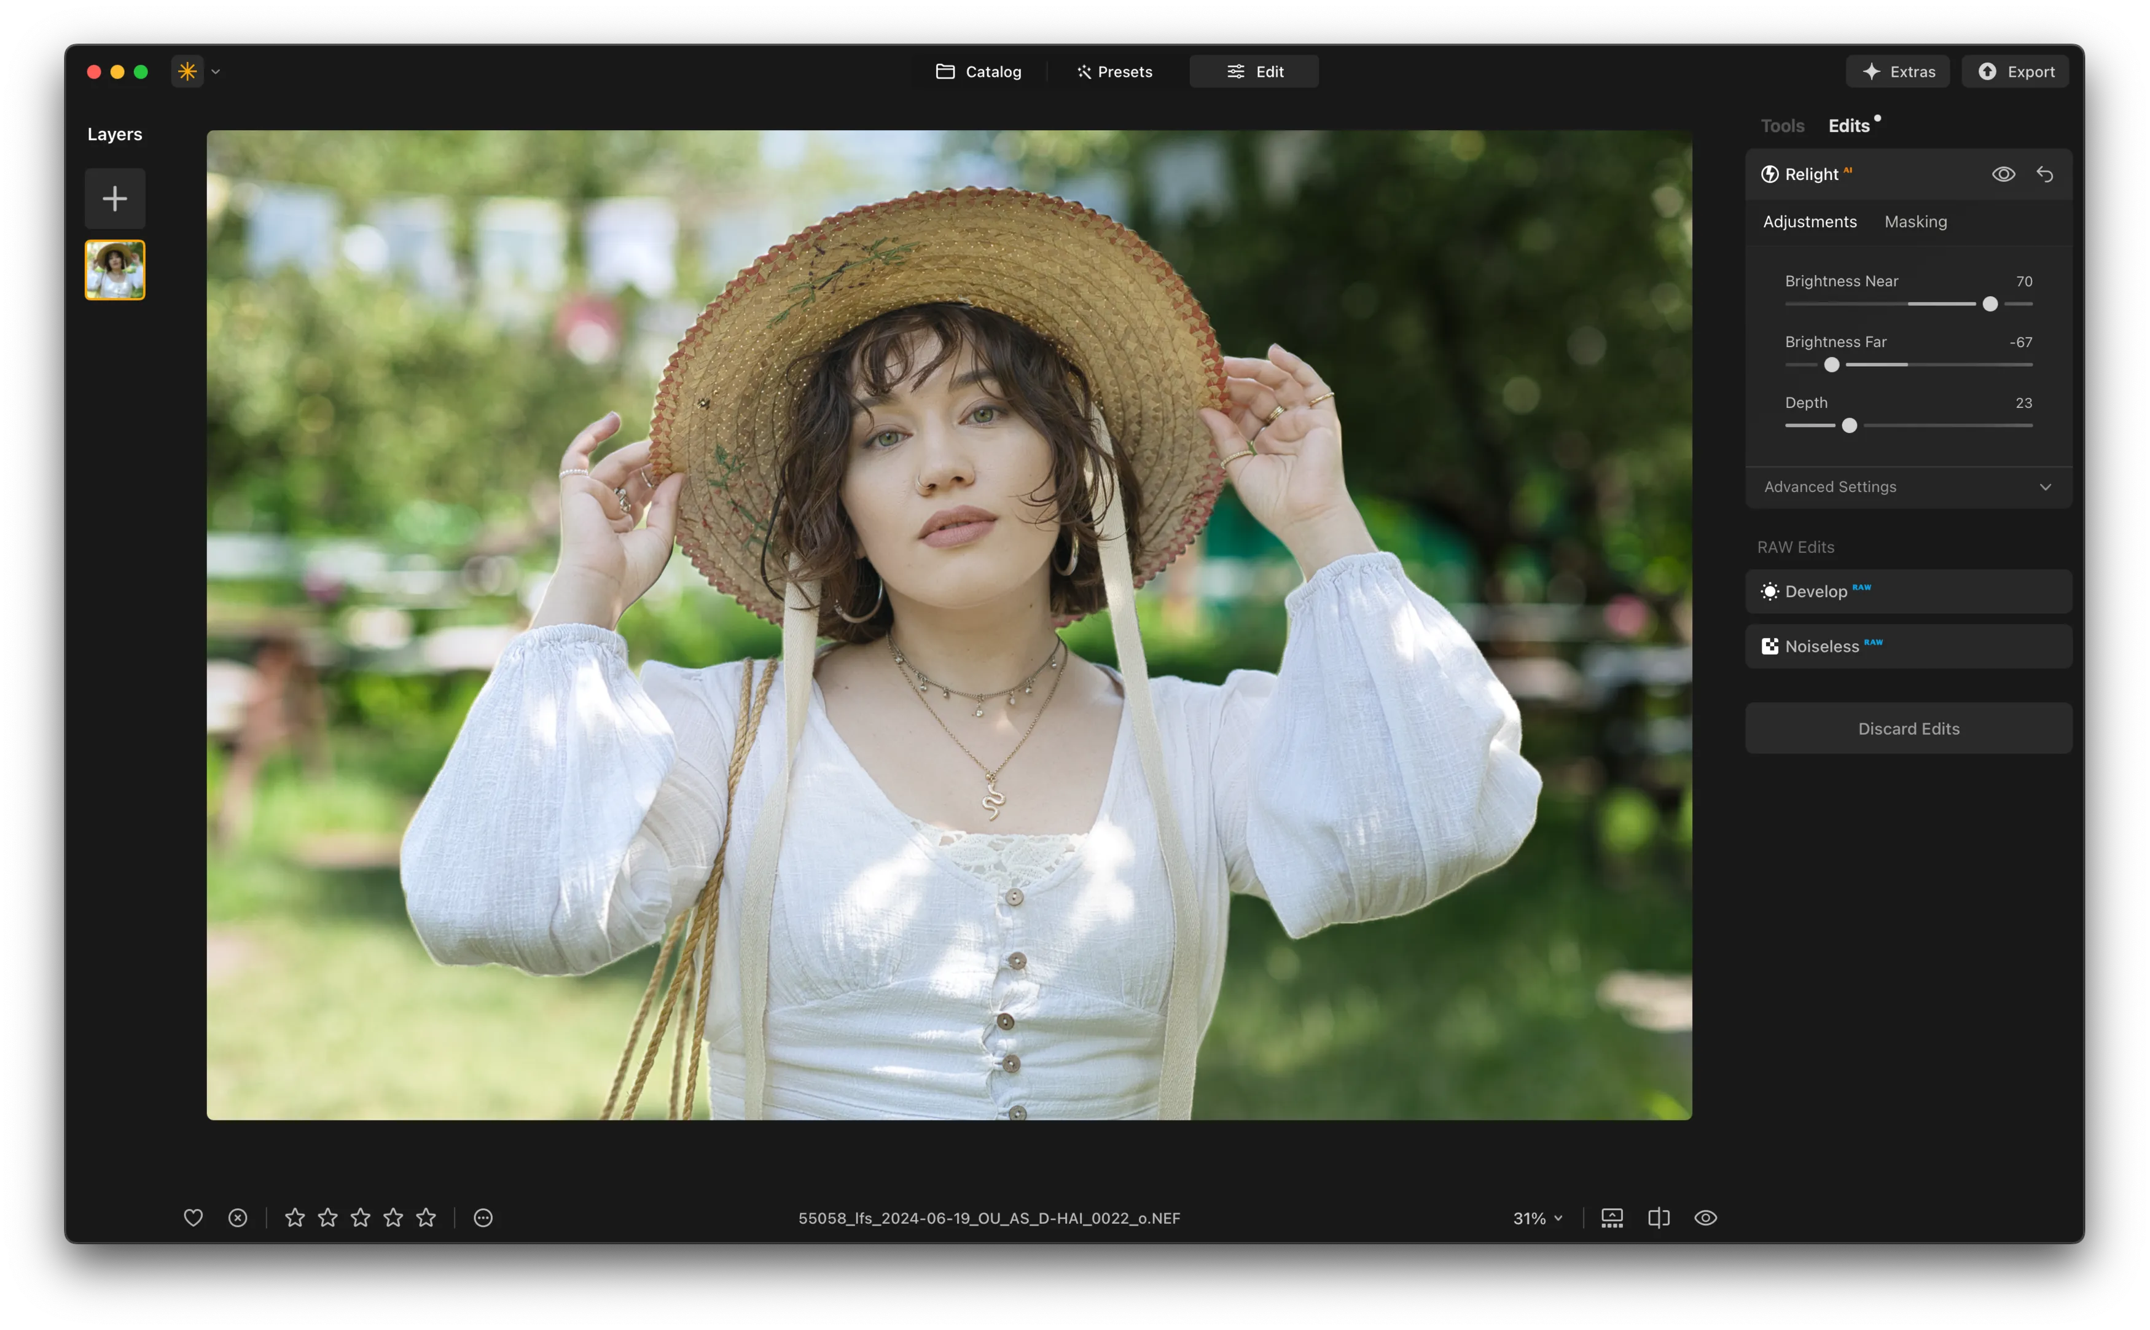Mark photo as favorite with heart icon

[x=193, y=1218]
